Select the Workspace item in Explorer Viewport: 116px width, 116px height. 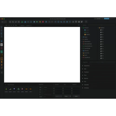(86, 28)
